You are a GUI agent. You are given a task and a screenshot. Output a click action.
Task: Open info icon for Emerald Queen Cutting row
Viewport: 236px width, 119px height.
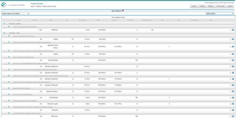(x=233, y=54)
